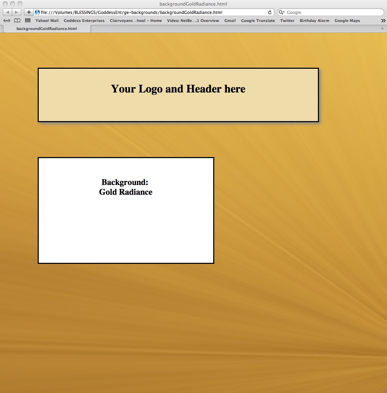Image resolution: width=387 pixels, height=393 pixels.
Task: Zoom the window with the third title button
Action: coord(20,4)
